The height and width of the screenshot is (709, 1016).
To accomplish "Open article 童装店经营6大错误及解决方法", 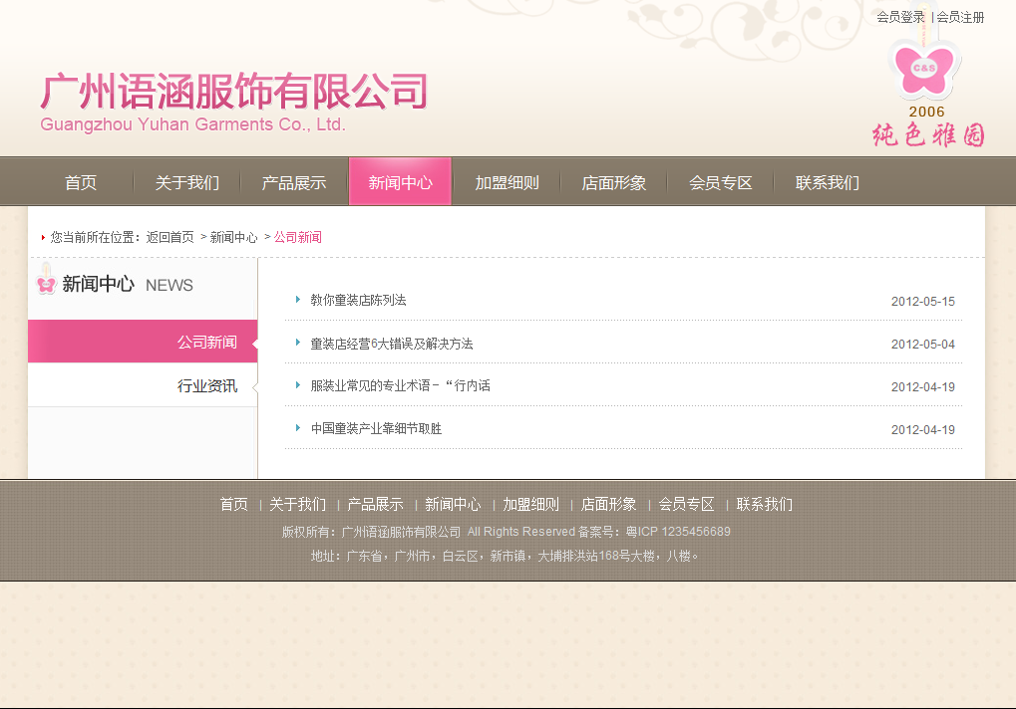I will pos(392,344).
